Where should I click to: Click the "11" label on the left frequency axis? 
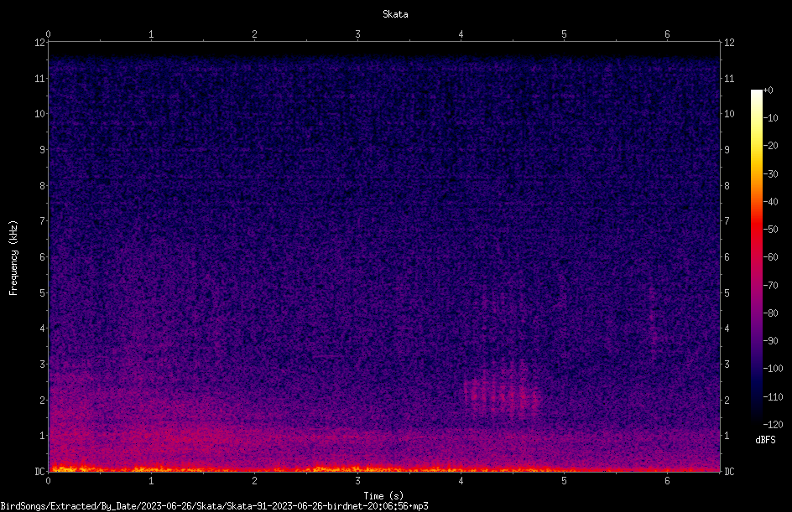tap(39, 78)
